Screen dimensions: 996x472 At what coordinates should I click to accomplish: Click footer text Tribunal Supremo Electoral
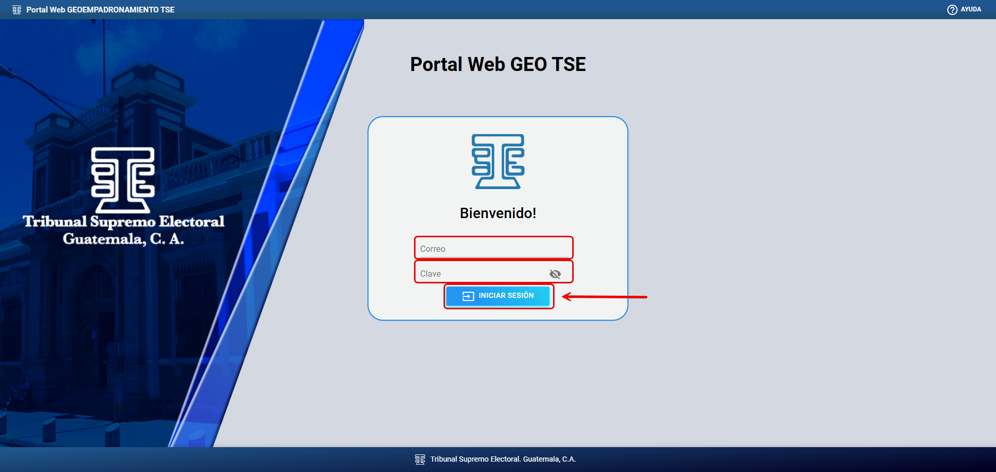click(x=503, y=459)
